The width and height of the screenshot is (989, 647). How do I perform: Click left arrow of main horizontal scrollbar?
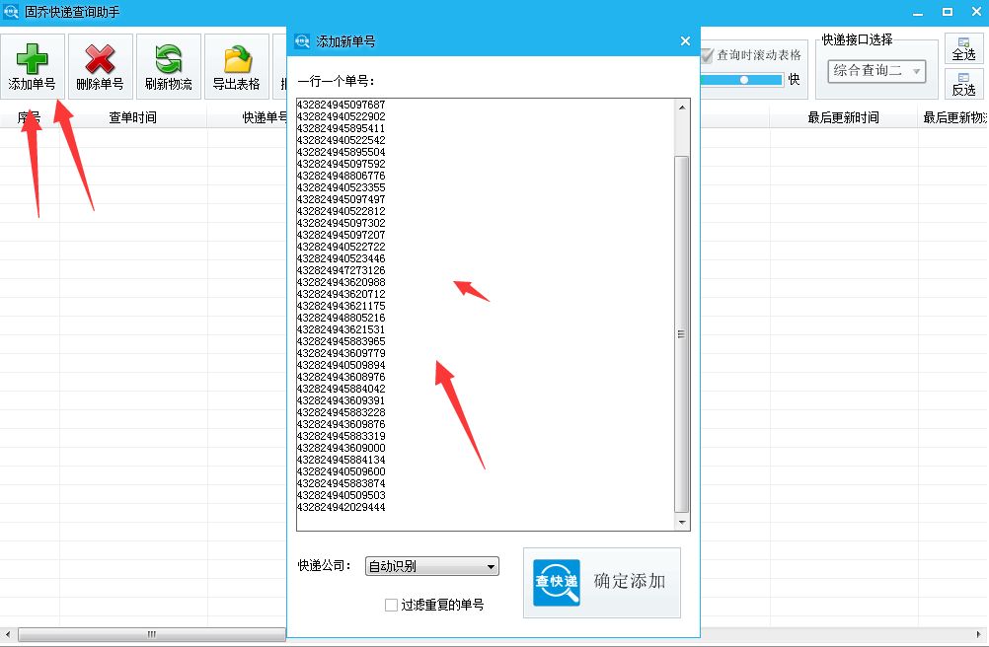pyautogui.click(x=8, y=634)
